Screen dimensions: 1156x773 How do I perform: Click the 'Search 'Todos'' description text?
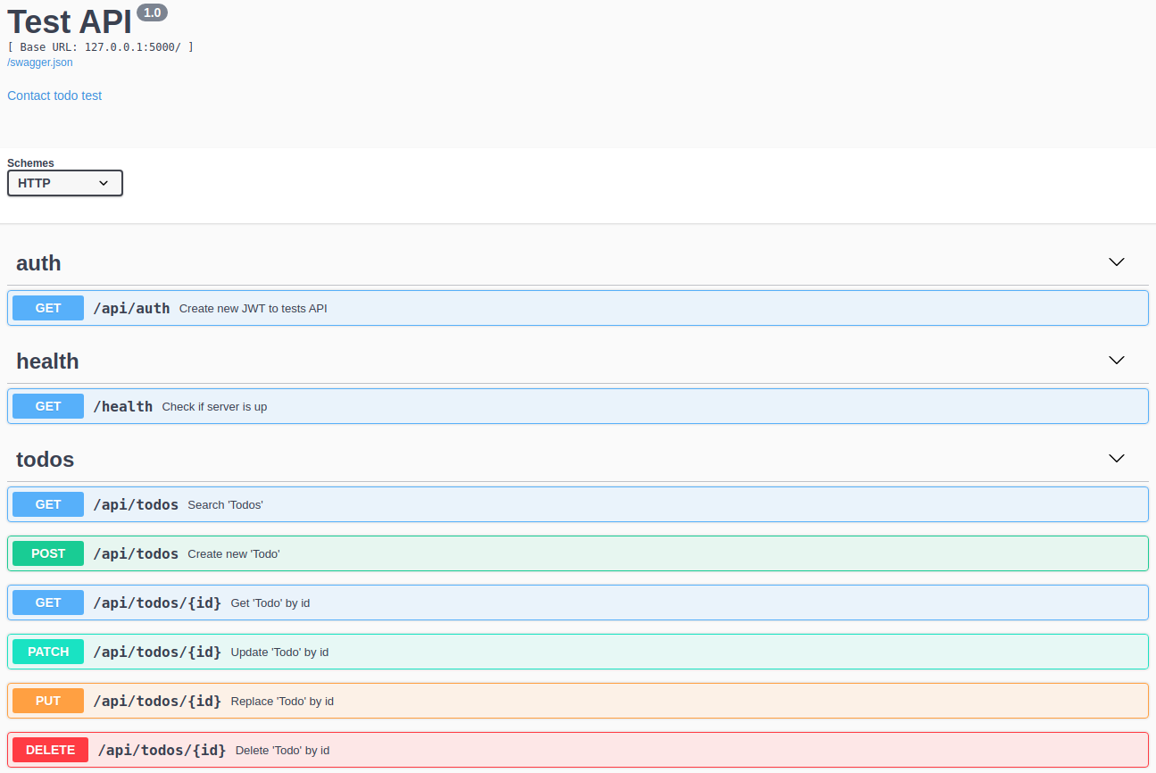click(x=225, y=505)
